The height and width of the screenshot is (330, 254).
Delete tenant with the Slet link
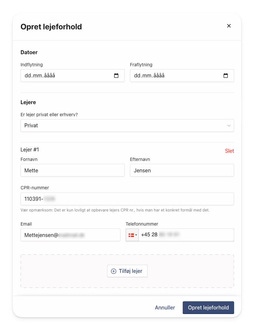(x=229, y=151)
